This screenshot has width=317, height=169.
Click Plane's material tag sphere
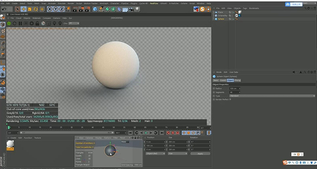240,12
